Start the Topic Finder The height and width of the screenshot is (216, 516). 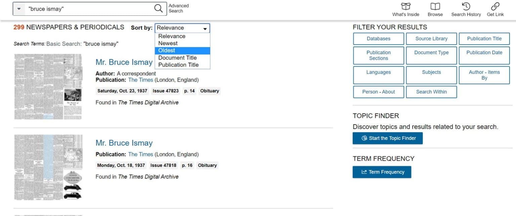click(x=387, y=138)
